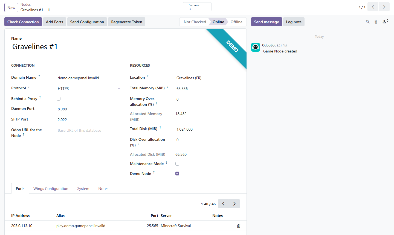The width and height of the screenshot is (394, 235).
Task: Go back to Nodes breadcrumb
Action: [x=26, y=5]
